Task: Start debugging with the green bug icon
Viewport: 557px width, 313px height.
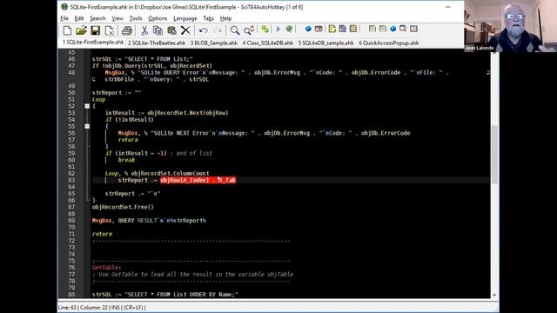Action: [x=289, y=29]
